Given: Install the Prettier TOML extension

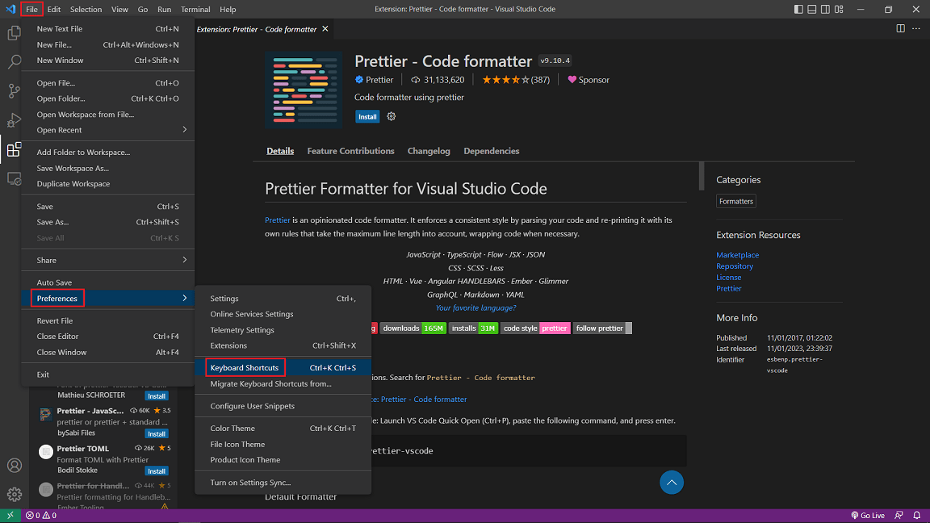Looking at the screenshot, I should (x=157, y=471).
